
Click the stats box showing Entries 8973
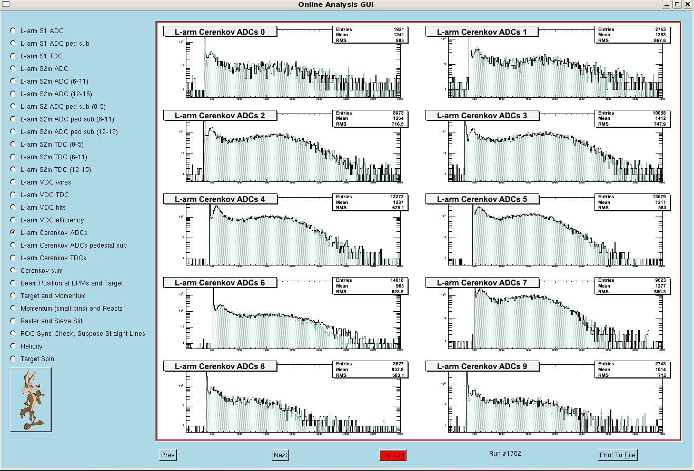pos(370,118)
